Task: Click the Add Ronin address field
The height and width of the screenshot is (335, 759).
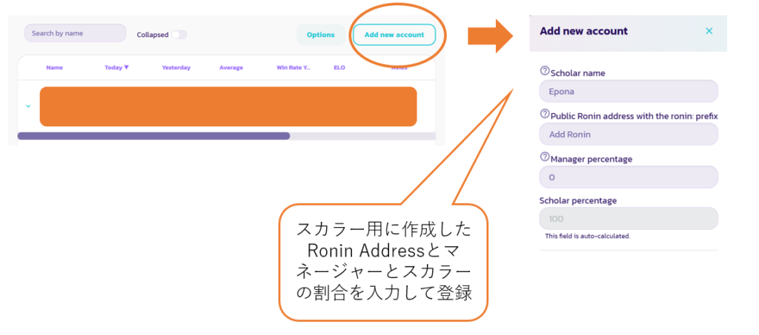Action: [x=629, y=134]
